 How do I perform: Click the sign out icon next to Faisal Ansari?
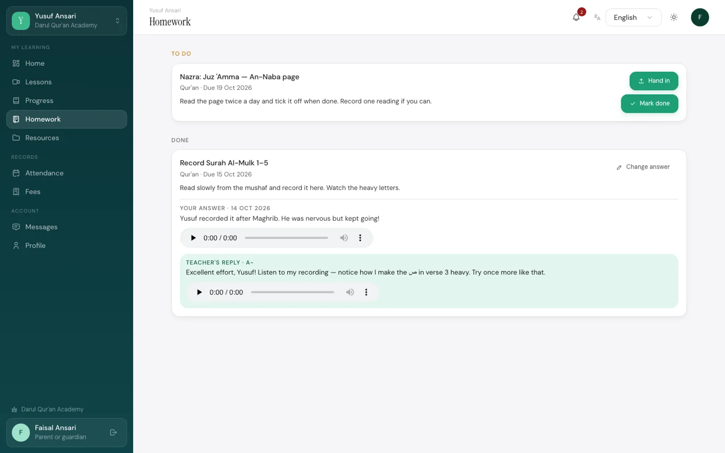coord(113,433)
